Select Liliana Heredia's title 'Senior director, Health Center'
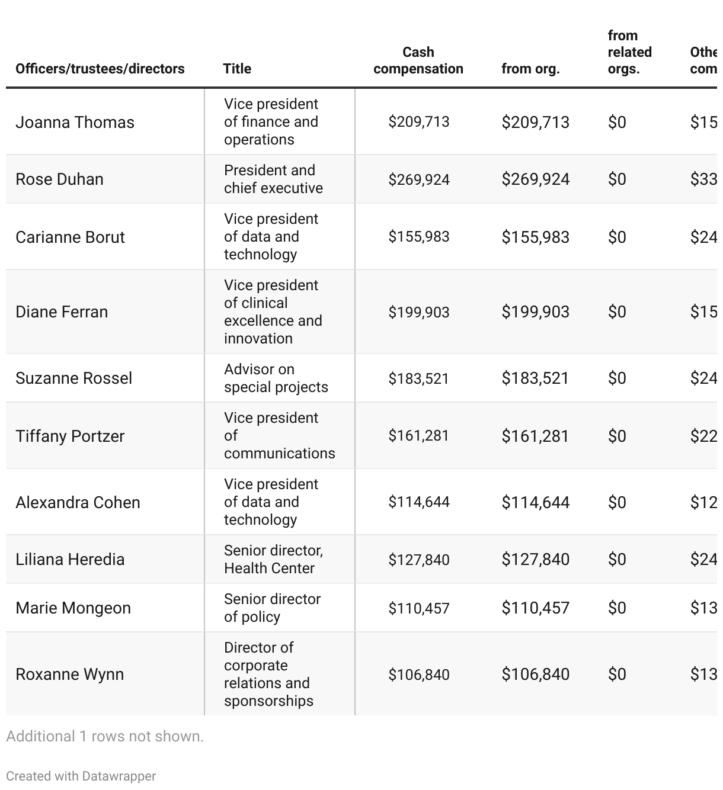The image size is (723, 790). point(273,559)
